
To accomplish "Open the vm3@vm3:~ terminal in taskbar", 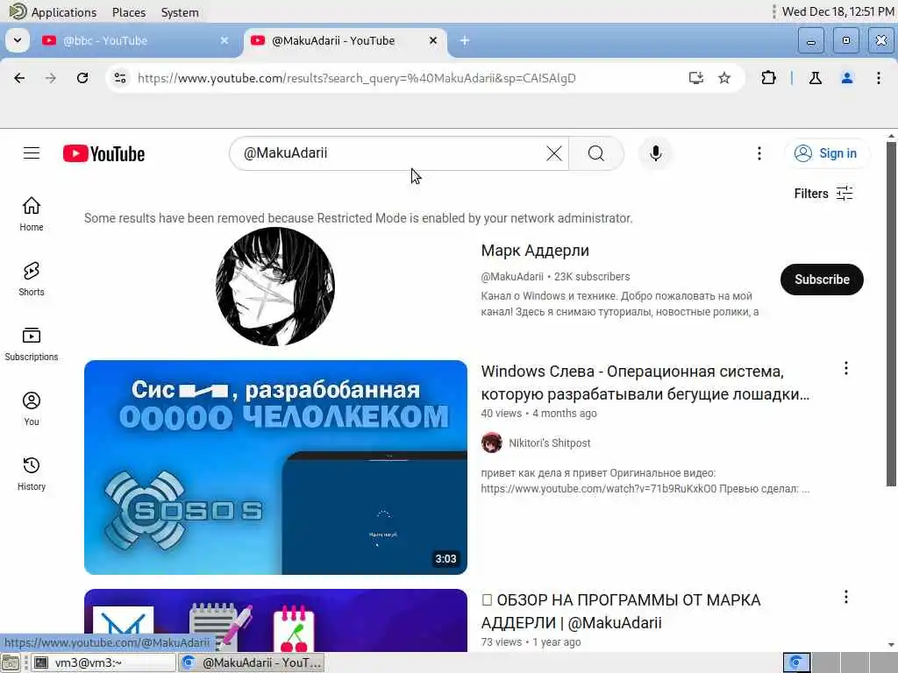I will coord(103,662).
